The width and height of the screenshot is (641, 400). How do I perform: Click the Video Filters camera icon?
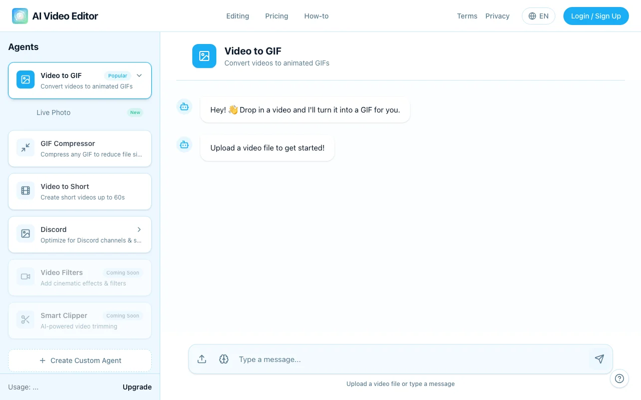pos(26,276)
